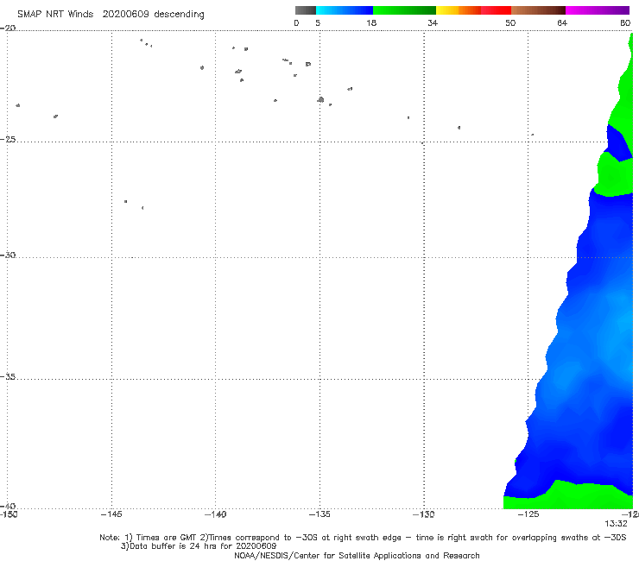Click the magenta-purple segment of the color bar
Viewport: 639px width, 561px height.
pos(598,10)
